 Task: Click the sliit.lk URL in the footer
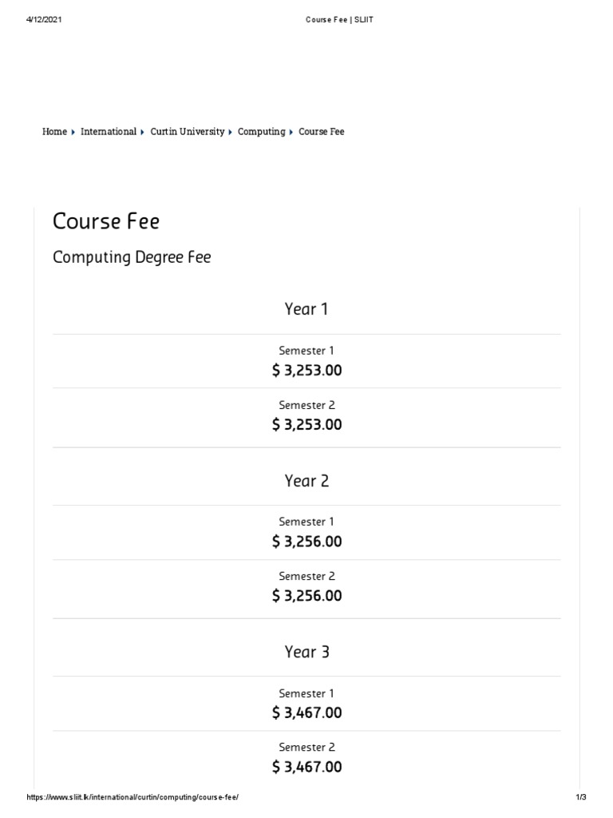coord(132,798)
